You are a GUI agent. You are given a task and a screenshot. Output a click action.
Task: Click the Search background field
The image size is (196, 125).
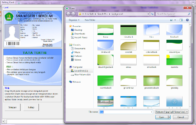(x=172, y=14)
